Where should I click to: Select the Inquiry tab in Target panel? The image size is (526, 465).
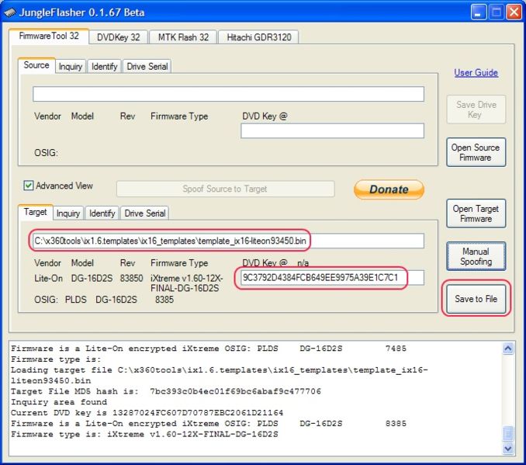coord(68,213)
